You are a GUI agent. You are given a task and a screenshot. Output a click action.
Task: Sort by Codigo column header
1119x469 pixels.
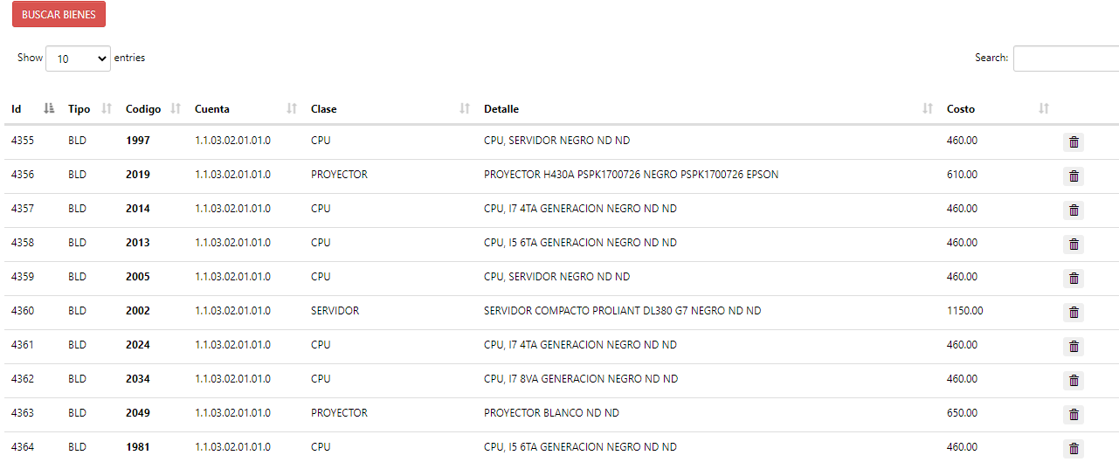(154, 109)
